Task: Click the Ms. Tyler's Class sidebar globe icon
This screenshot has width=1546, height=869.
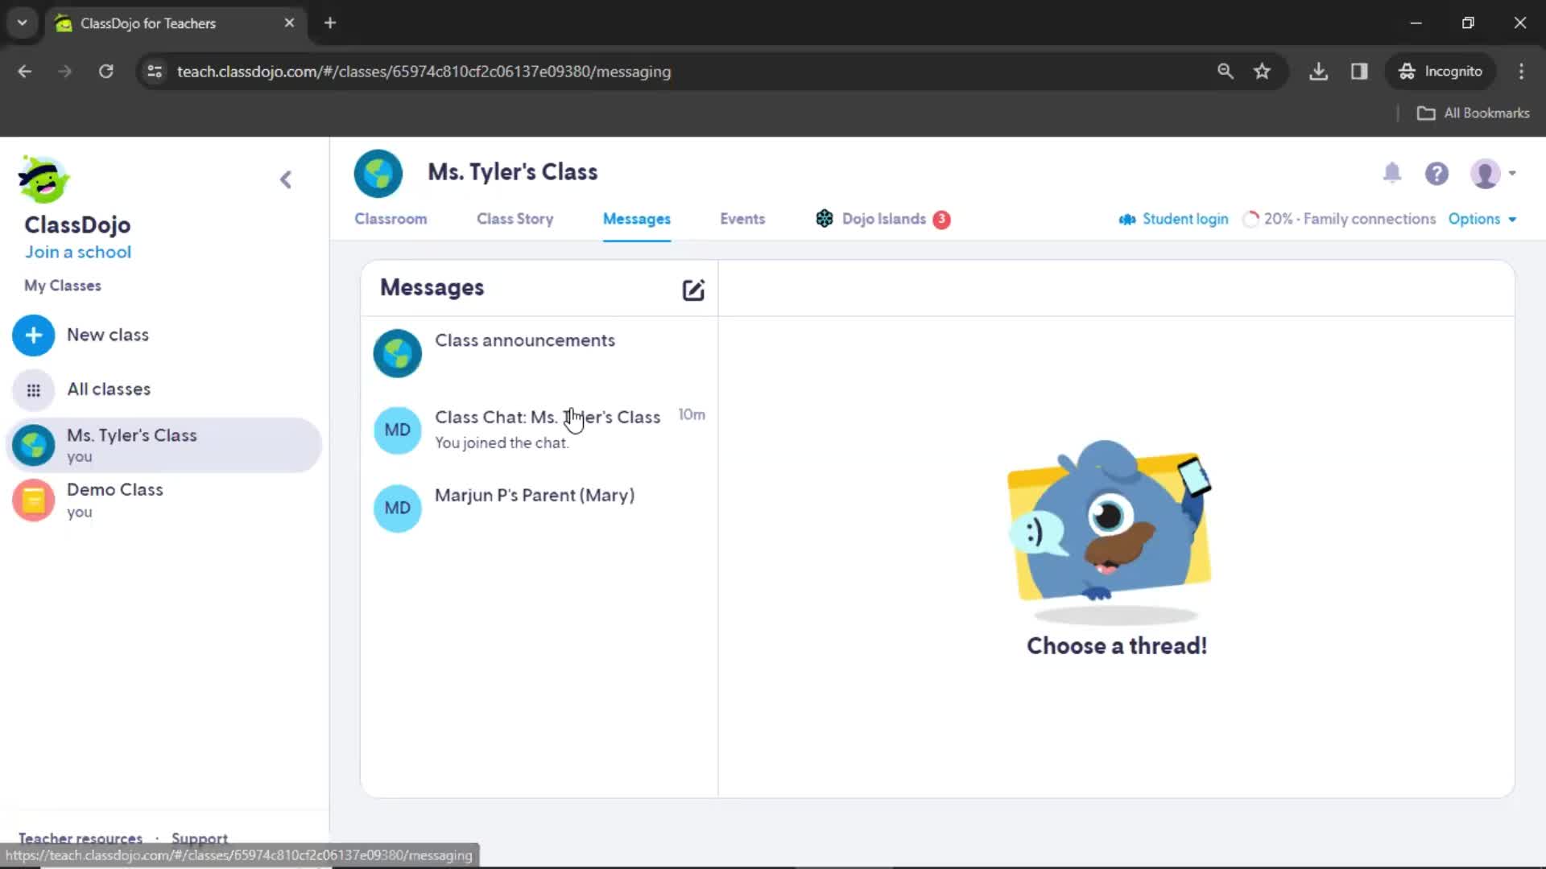Action: coord(33,445)
